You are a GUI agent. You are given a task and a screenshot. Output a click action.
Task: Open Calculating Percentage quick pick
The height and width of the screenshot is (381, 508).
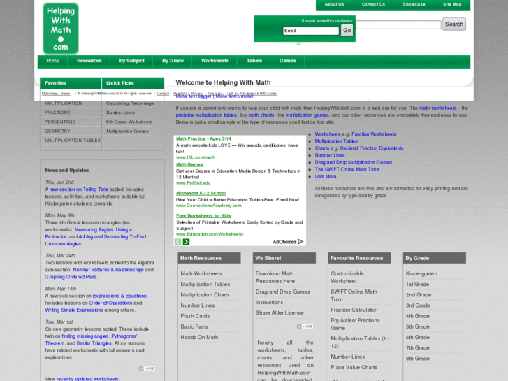[130, 103]
